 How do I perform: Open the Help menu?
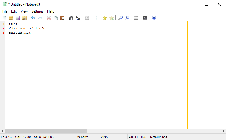point(51,11)
